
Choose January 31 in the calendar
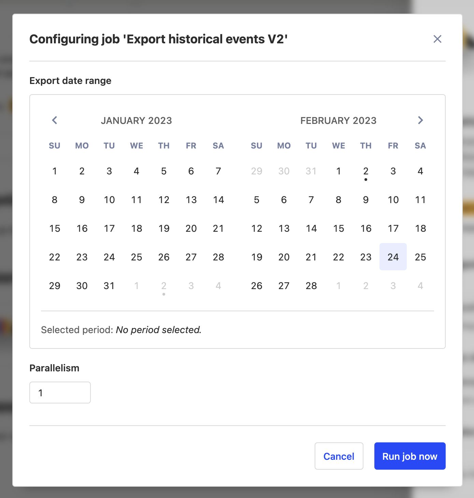109,286
